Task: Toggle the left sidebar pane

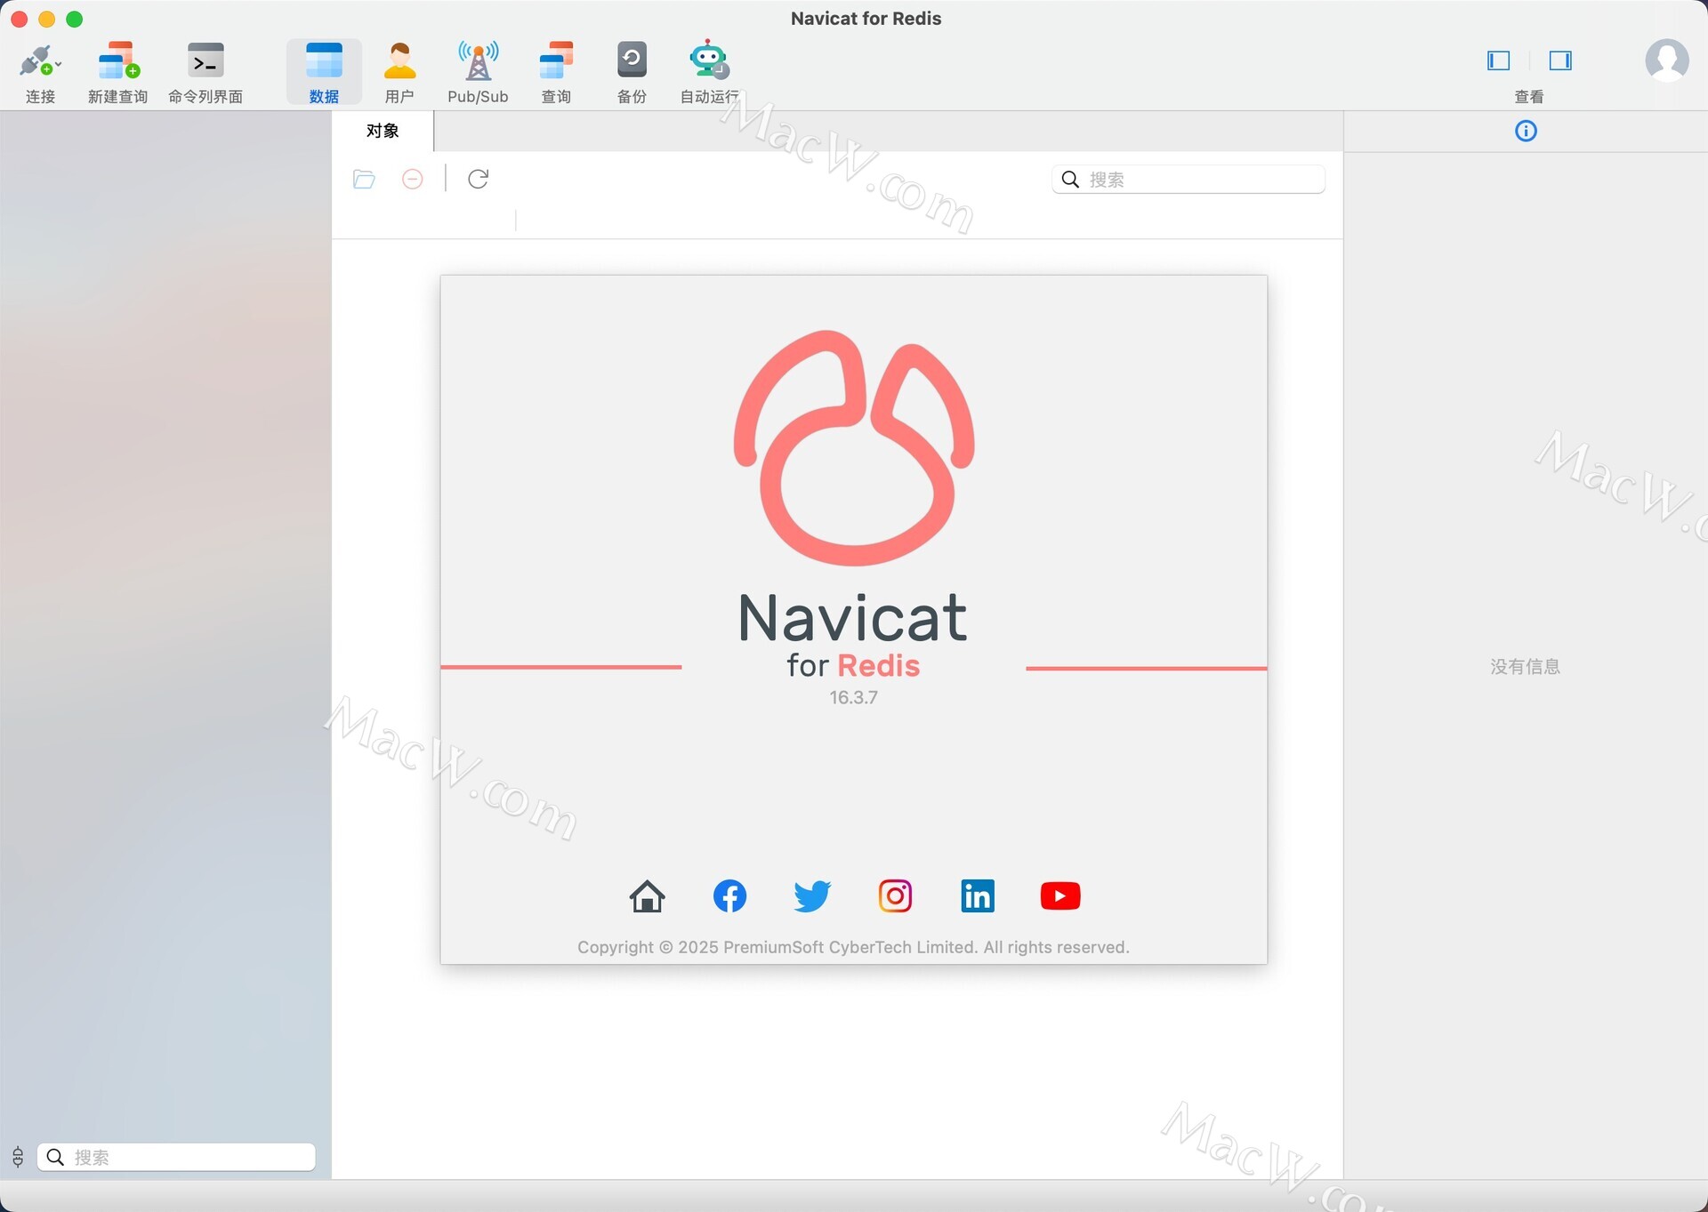Action: tap(1498, 60)
